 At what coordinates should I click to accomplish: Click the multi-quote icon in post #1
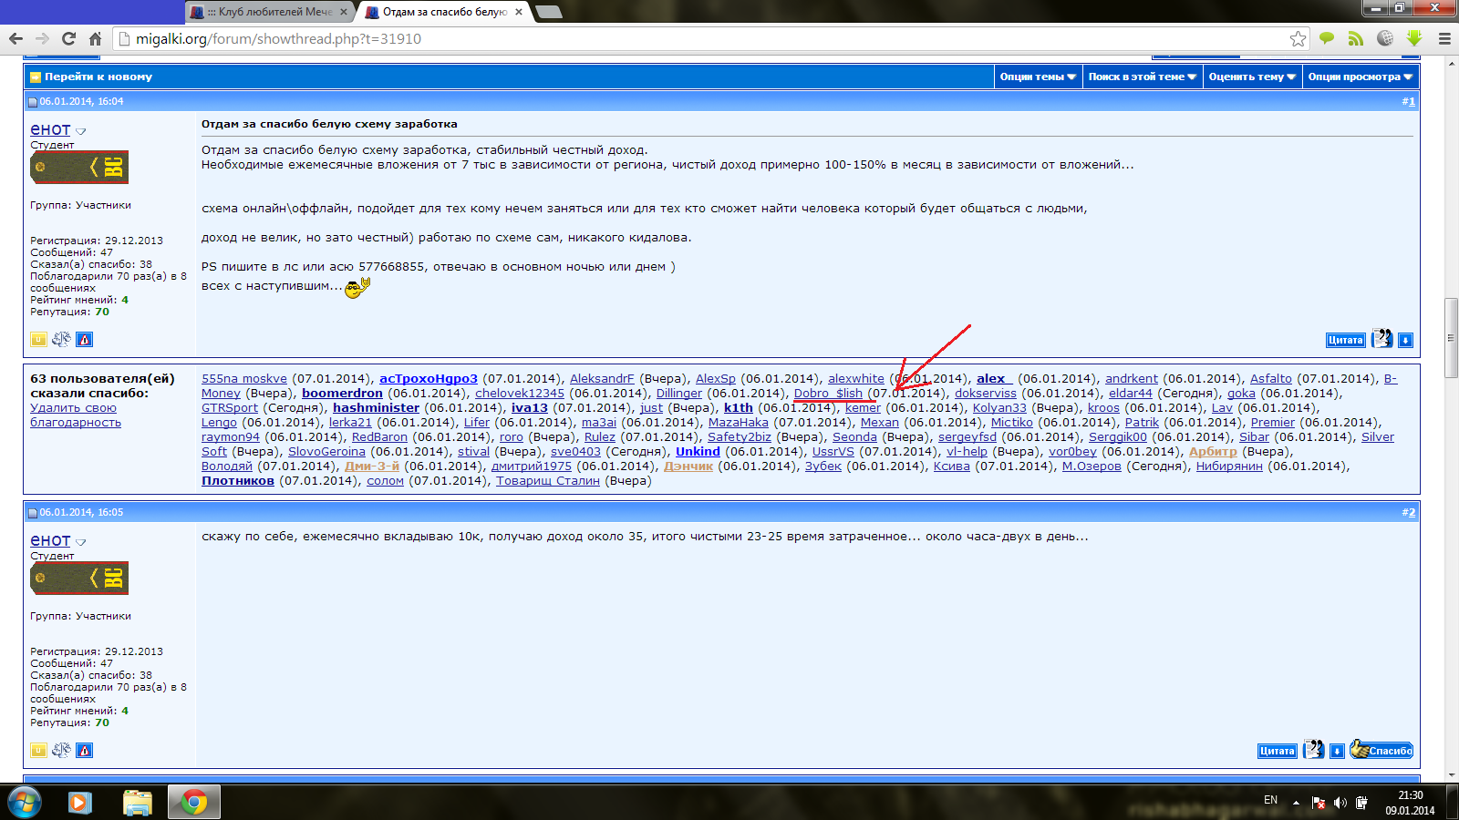(1382, 339)
